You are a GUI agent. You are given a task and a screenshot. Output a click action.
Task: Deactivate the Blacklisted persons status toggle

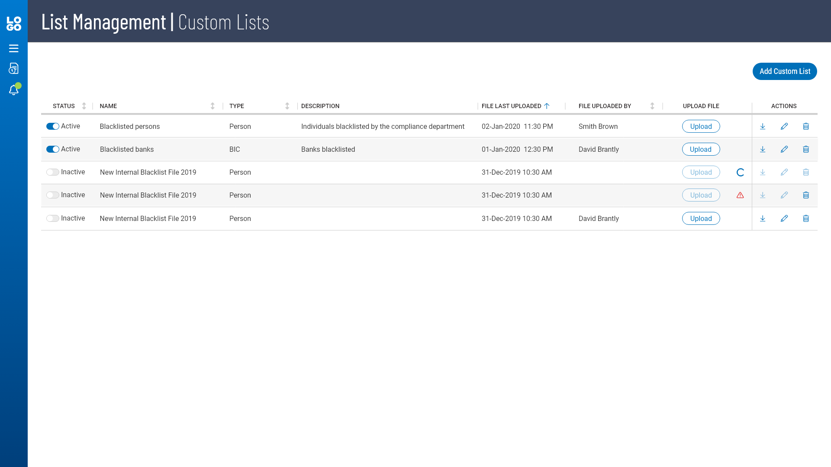(x=53, y=126)
